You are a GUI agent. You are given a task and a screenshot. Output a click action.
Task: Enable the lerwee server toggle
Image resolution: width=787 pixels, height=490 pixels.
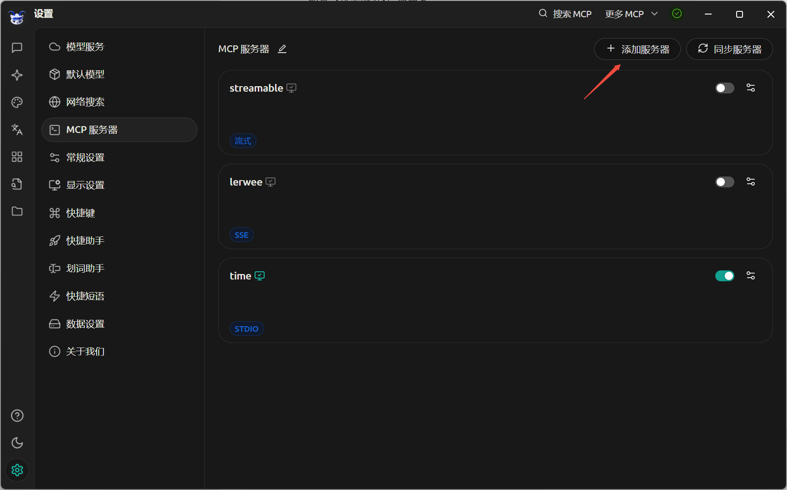724,182
